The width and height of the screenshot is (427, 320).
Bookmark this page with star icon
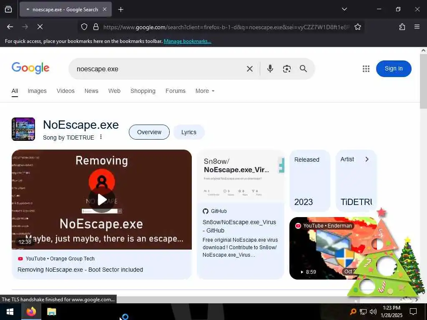coord(357,27)
